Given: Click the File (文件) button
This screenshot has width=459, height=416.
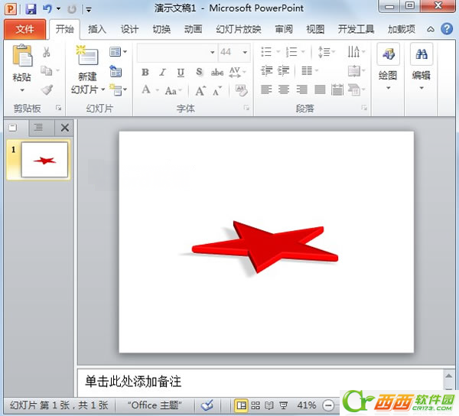Looking at the screenshot, I should 25,30.
